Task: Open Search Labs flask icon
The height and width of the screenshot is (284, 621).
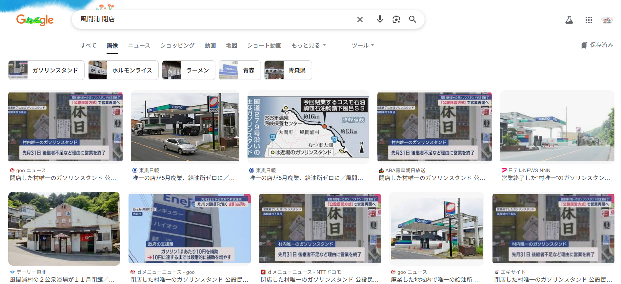Action: [x=569, y=20]
